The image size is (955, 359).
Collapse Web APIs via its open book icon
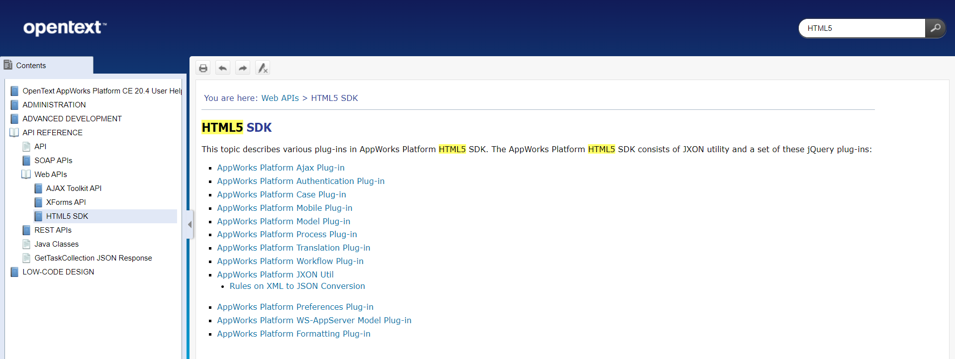pyautogui.click(x=26, y=175)
